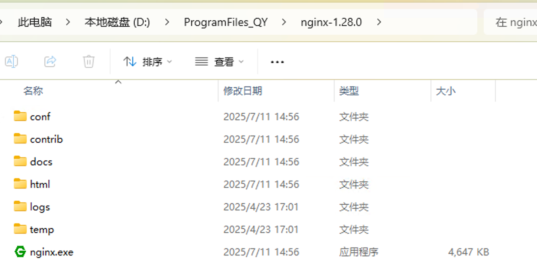The image size is (537, 274).
Task: Select the temp folder icon
Action: point(20,229)
